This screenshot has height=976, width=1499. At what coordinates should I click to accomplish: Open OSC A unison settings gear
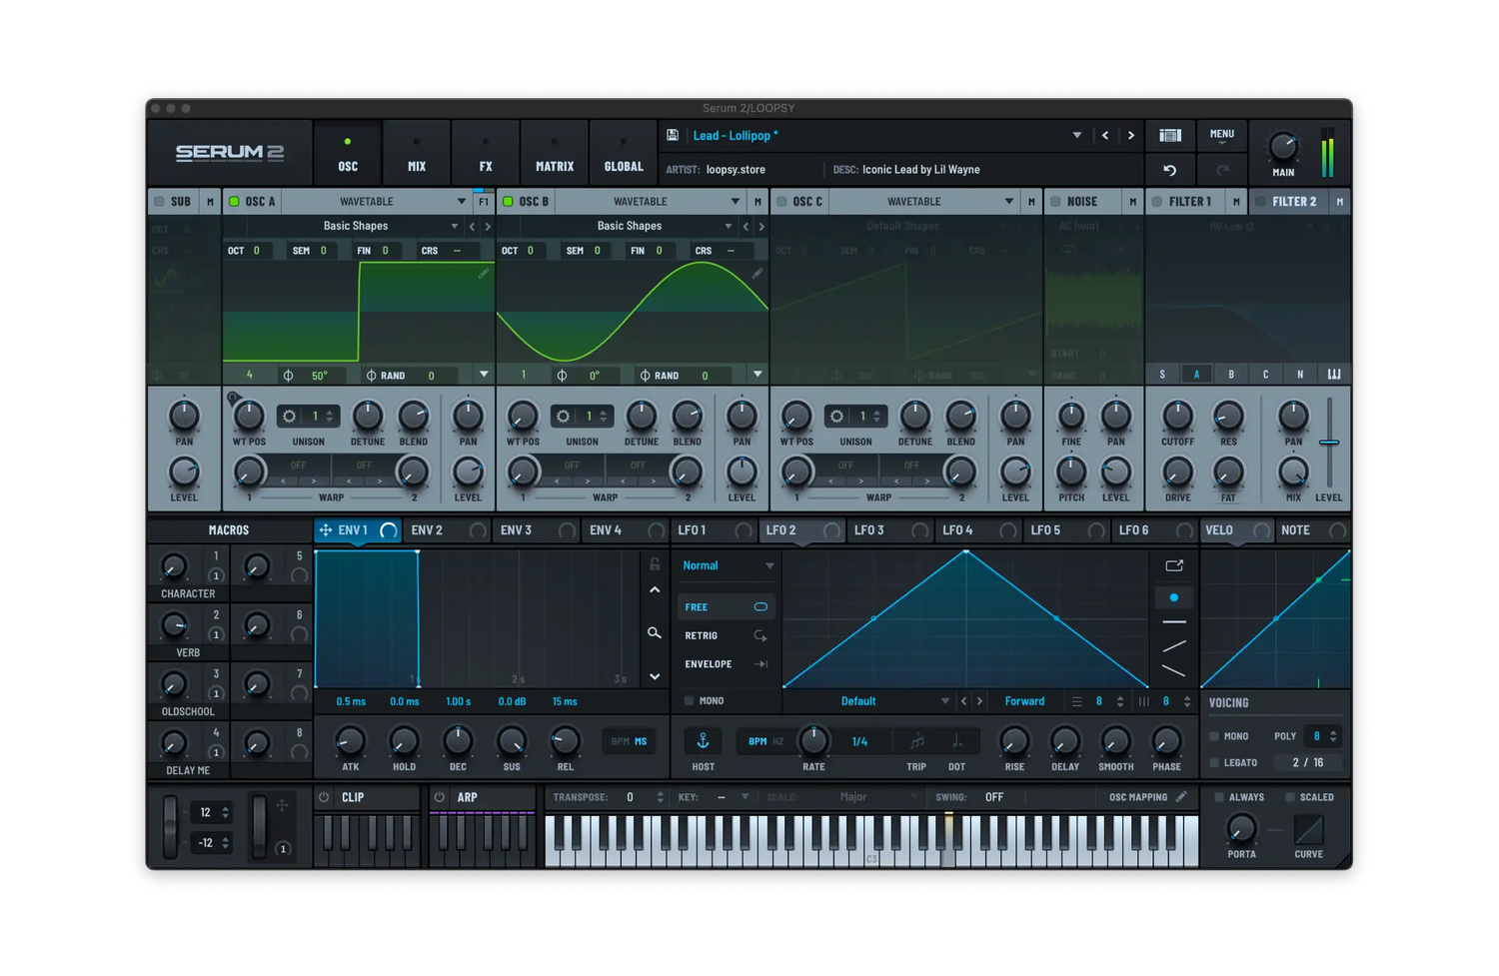click(289, 417)
